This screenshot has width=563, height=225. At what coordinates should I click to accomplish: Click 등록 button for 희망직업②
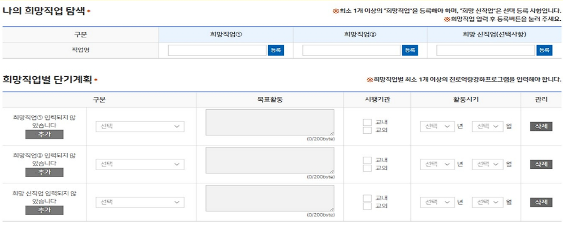coord(410,50)
